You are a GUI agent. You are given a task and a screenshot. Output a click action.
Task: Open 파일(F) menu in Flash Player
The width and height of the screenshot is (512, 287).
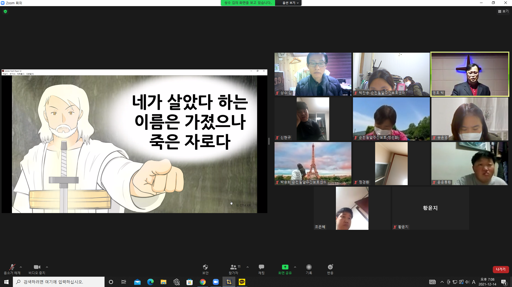(5, 74)
